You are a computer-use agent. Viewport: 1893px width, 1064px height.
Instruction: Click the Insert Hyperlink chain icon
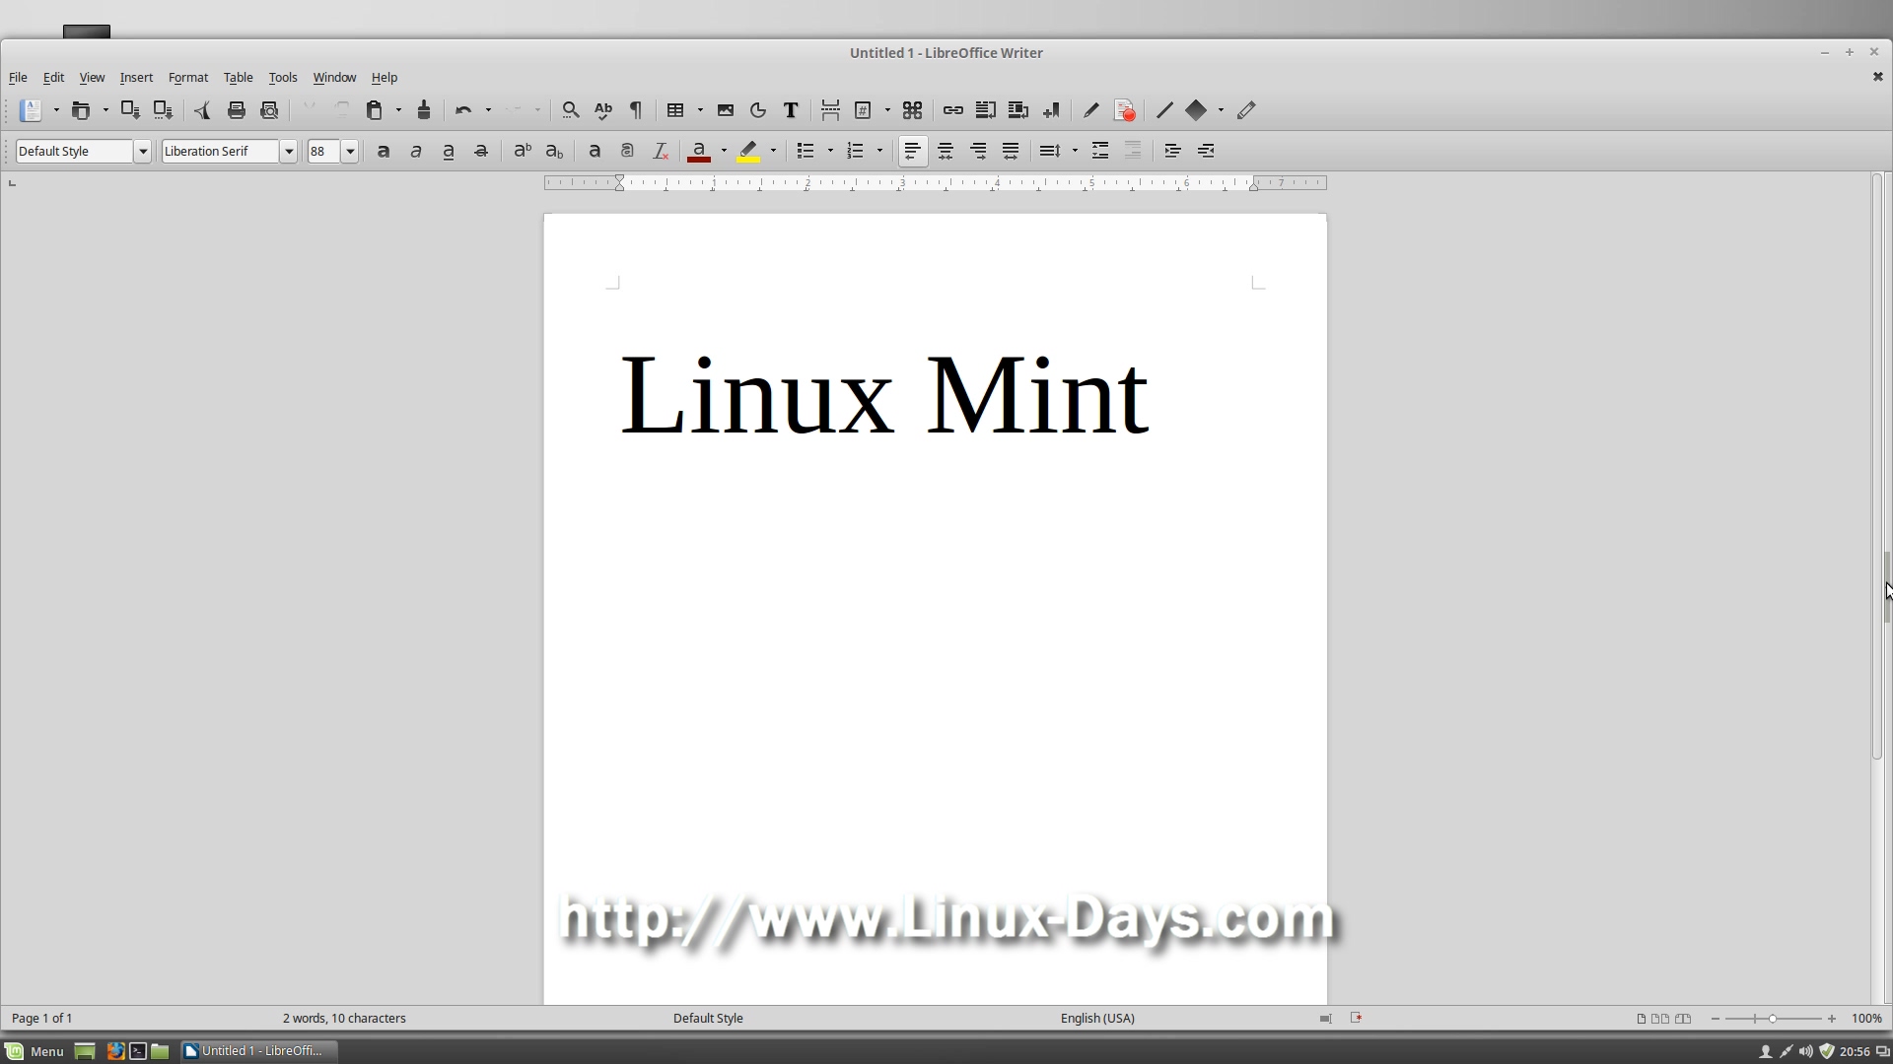point(952,110)
